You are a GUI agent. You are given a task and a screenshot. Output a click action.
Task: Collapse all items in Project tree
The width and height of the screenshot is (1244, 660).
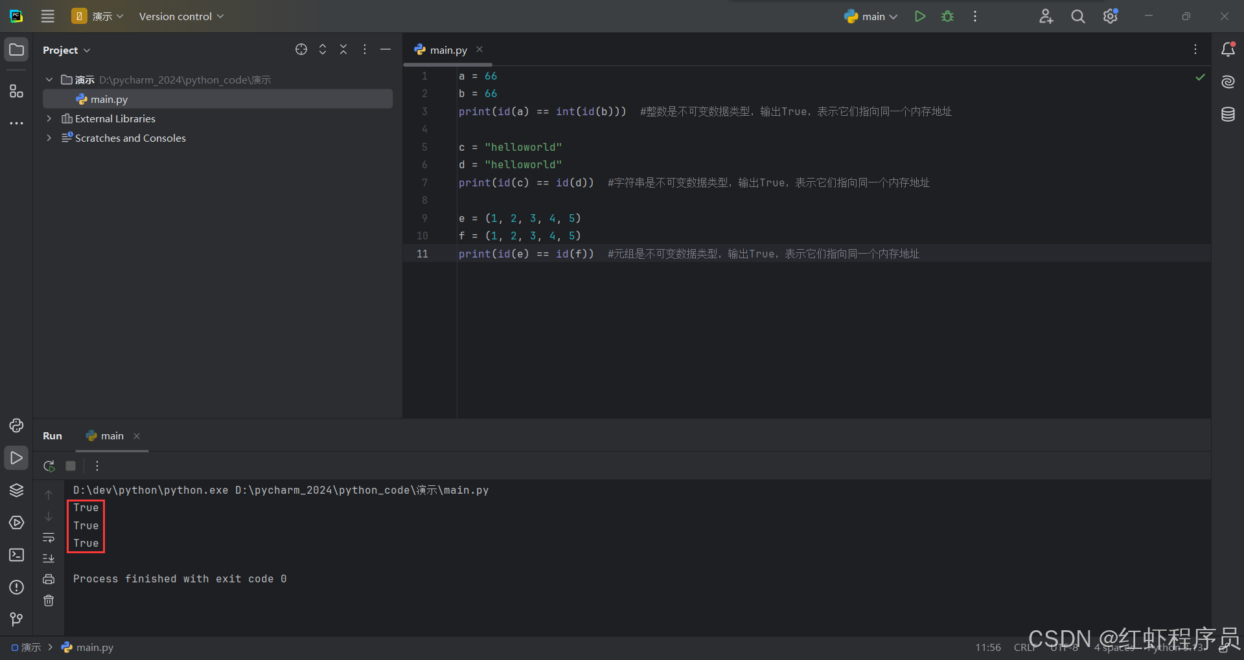(343, 49)
